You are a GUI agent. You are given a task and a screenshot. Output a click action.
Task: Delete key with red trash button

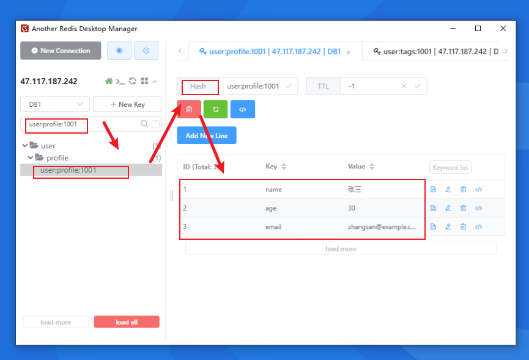click(189, 109)
